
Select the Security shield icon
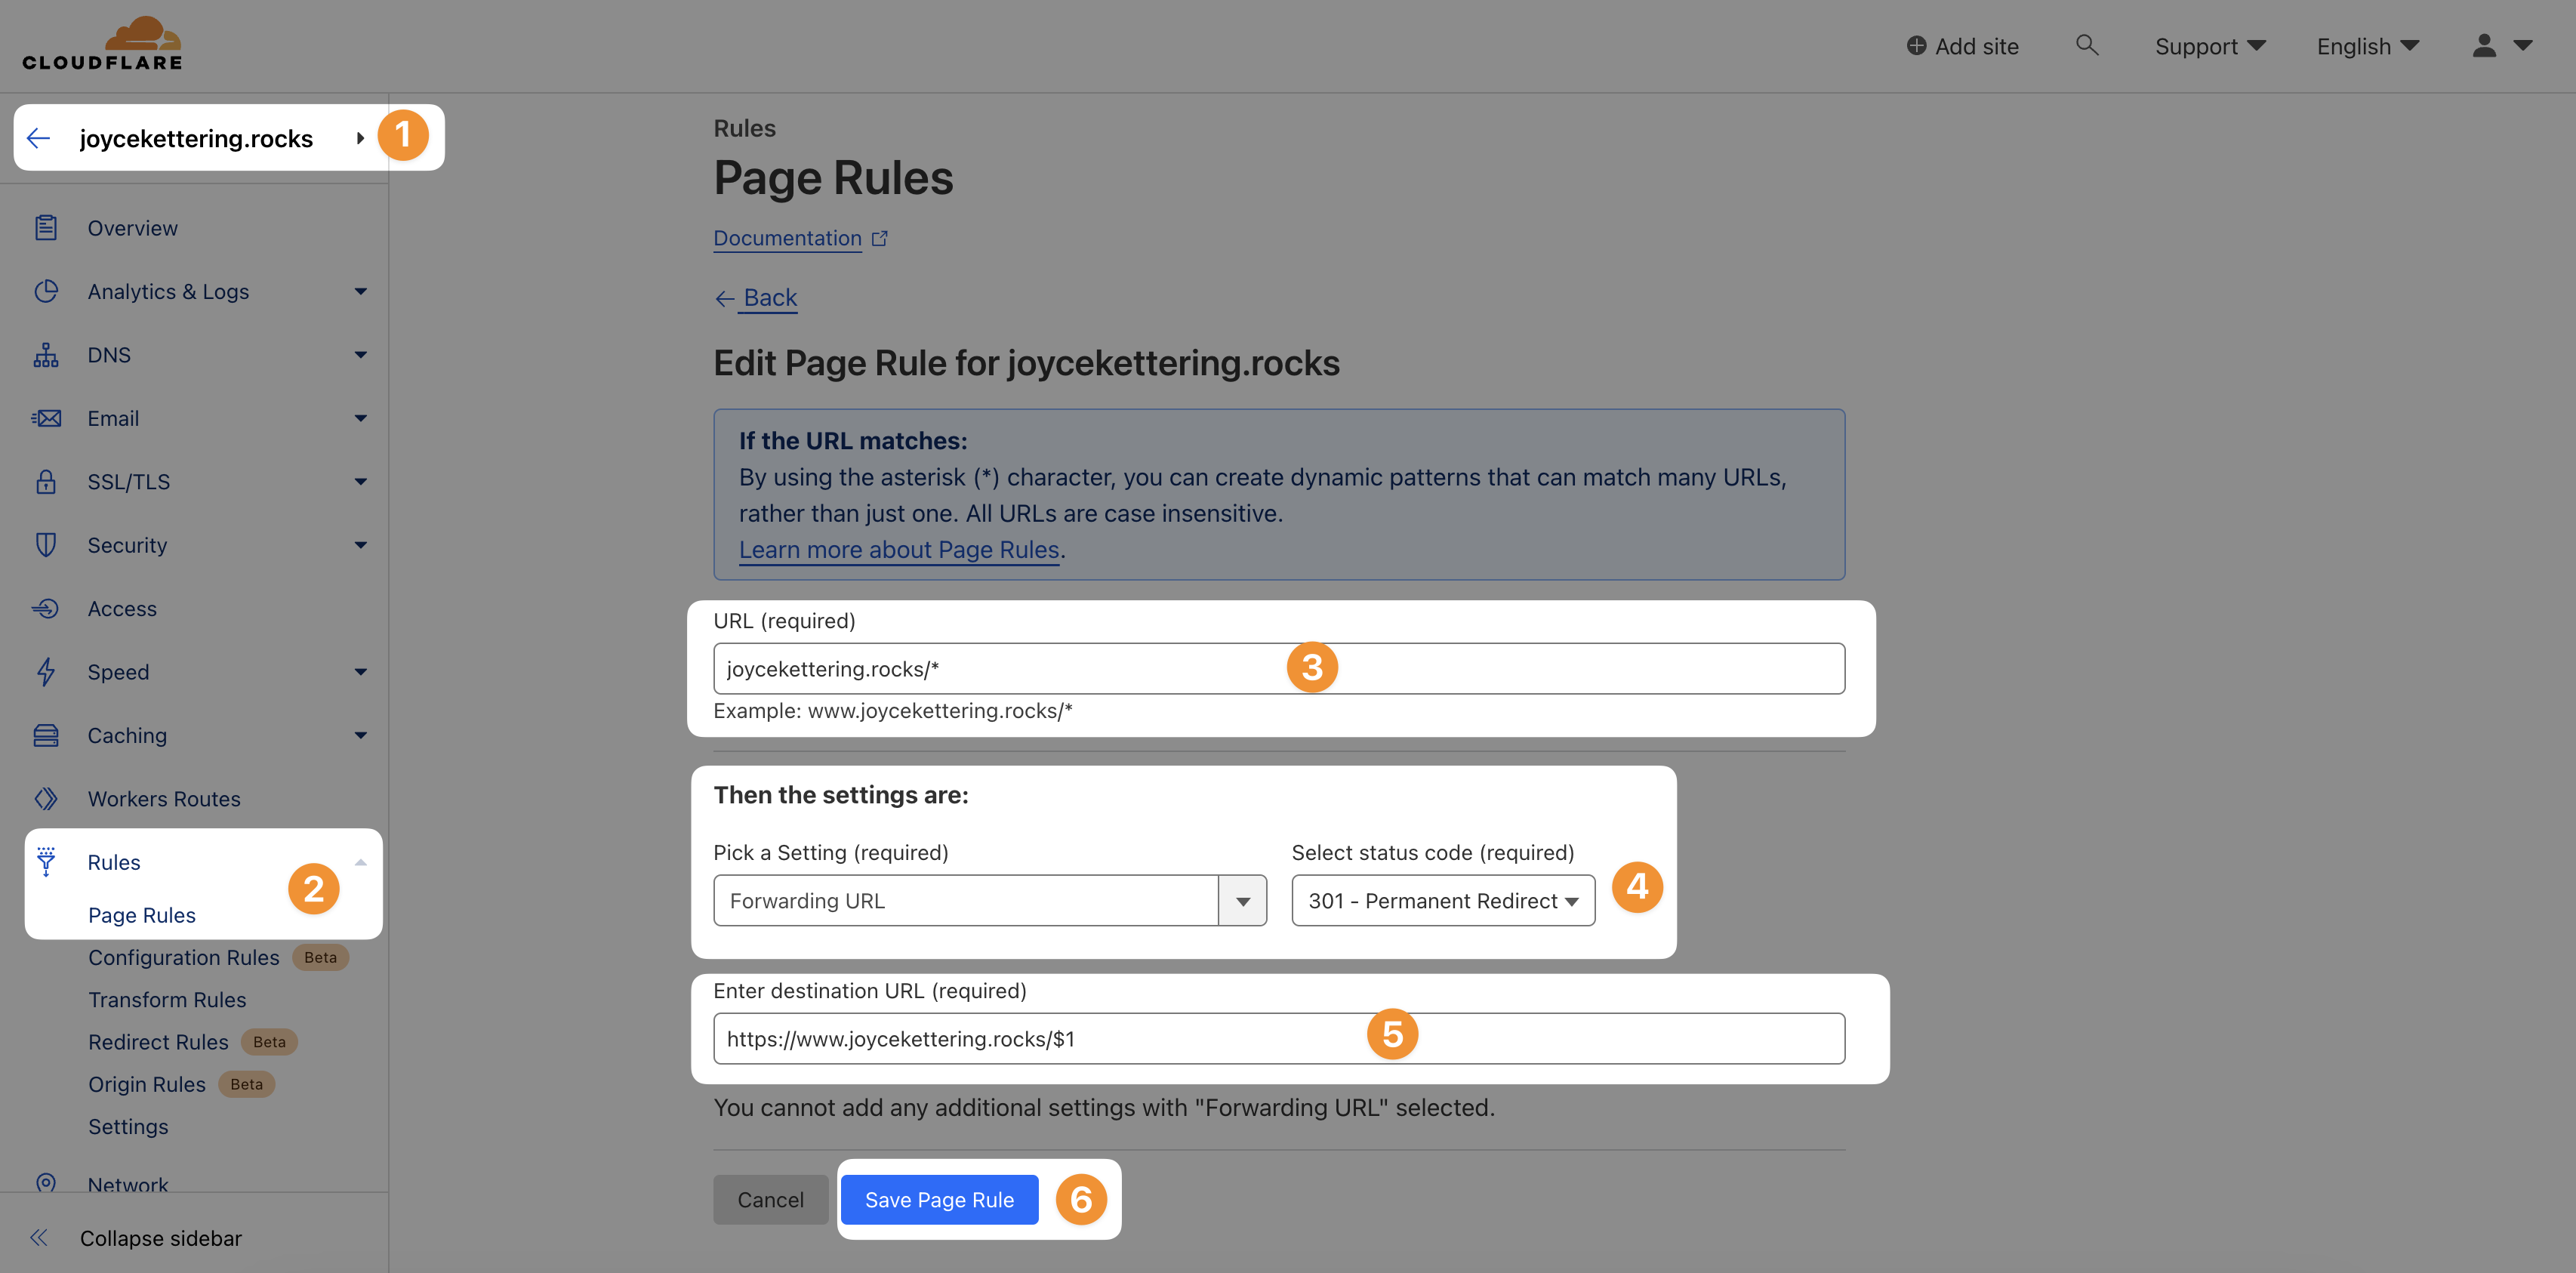[46, 544]
